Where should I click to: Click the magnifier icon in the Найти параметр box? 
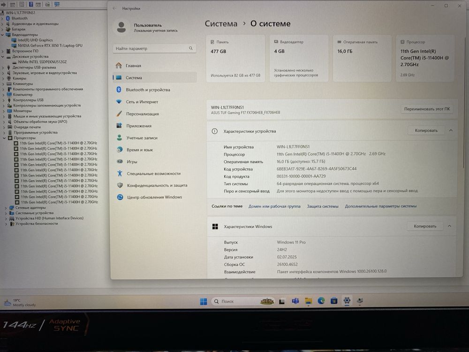tap(191, 48)
